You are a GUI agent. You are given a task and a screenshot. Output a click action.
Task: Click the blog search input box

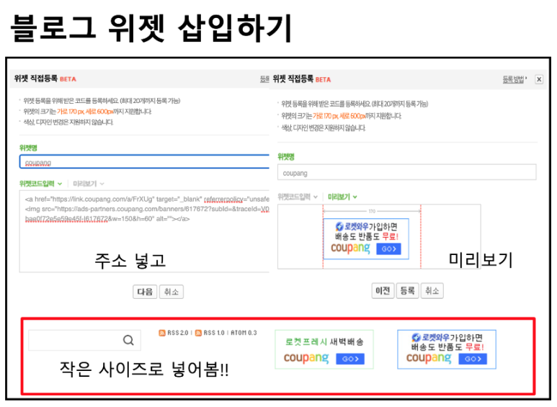pos(84,340)
